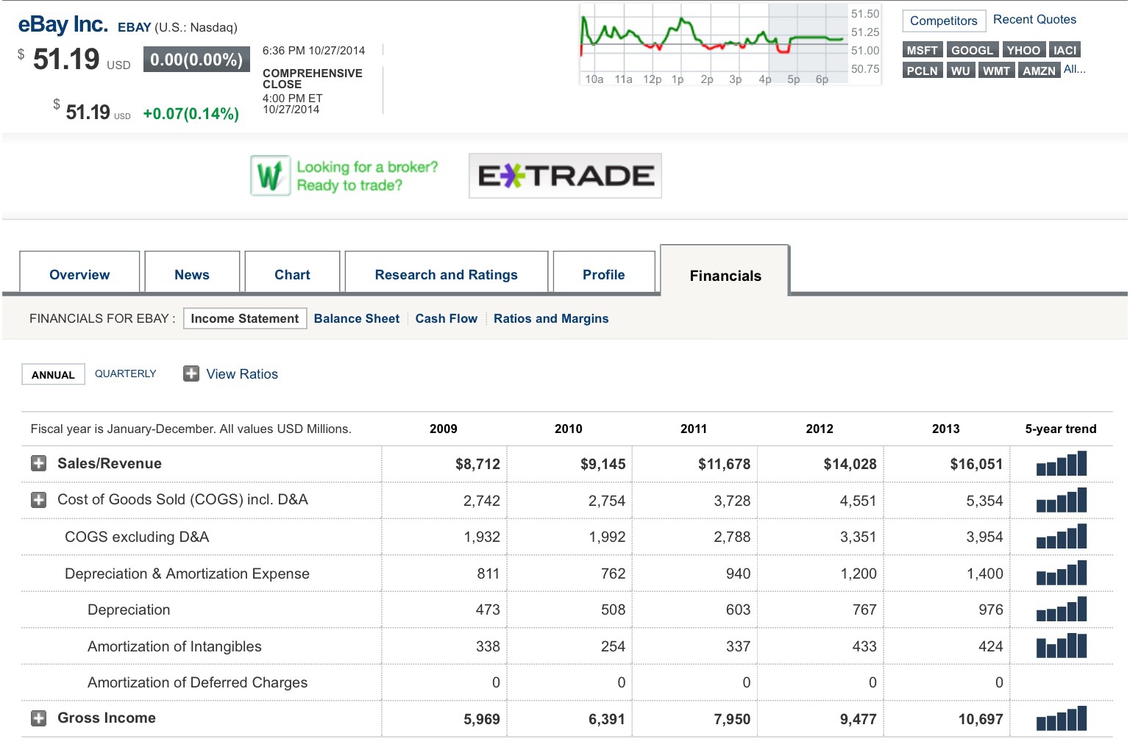Click the eBay Inc. company name
The height and width of the screenshot is (747, 1130).
pyautogui.click(x=63, y=24)
